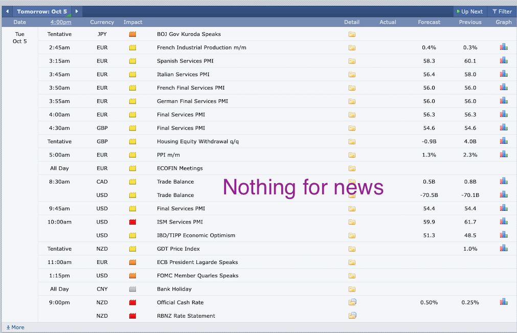Click the Detail column header
This screenshot has width=517, height=333.
(x=352, y=22)
